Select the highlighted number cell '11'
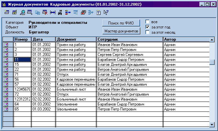Viewport: 218px width, 131px height. [x=22, y=60]
